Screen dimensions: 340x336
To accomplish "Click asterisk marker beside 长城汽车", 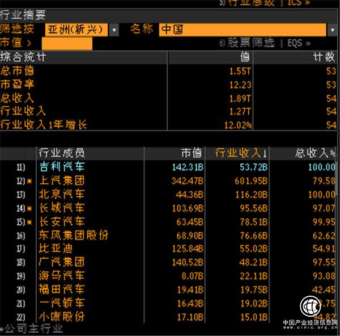I will 29,209.
